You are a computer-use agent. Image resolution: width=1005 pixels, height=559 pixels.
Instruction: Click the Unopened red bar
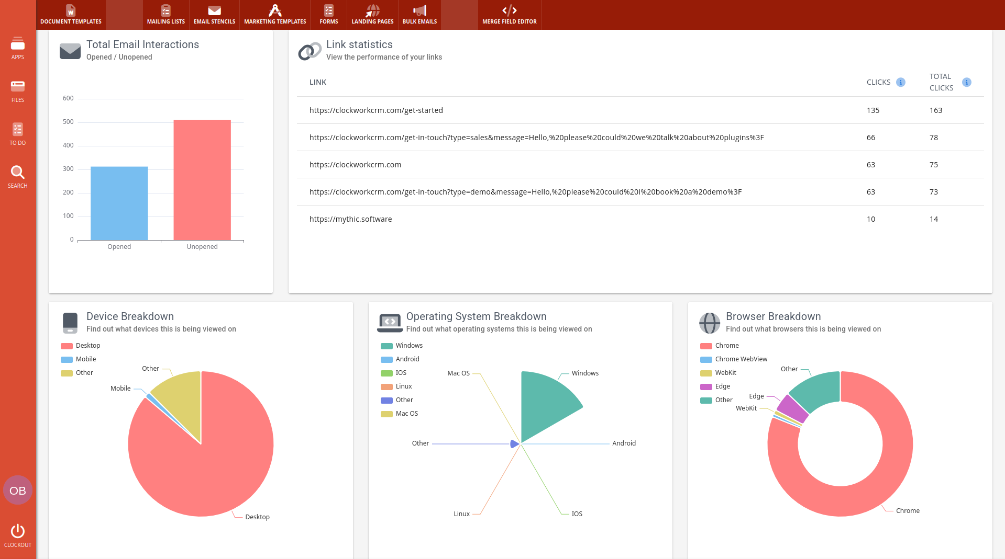[202, 180]
